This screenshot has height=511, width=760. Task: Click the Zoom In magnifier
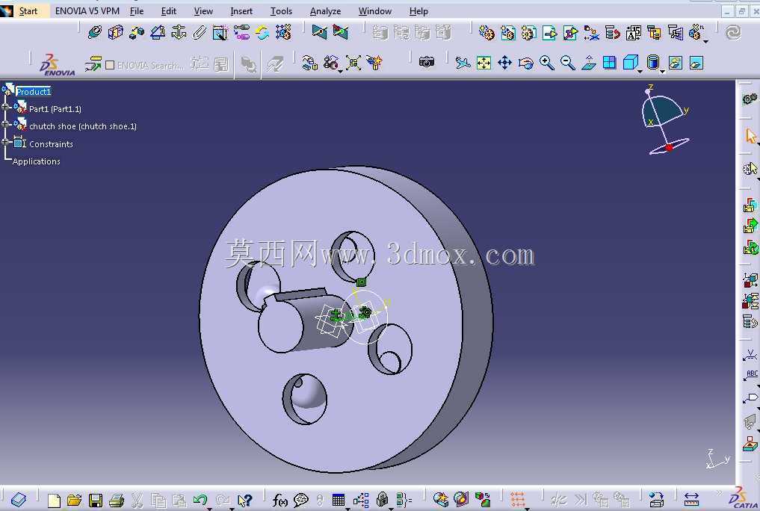tap(547, 63)
